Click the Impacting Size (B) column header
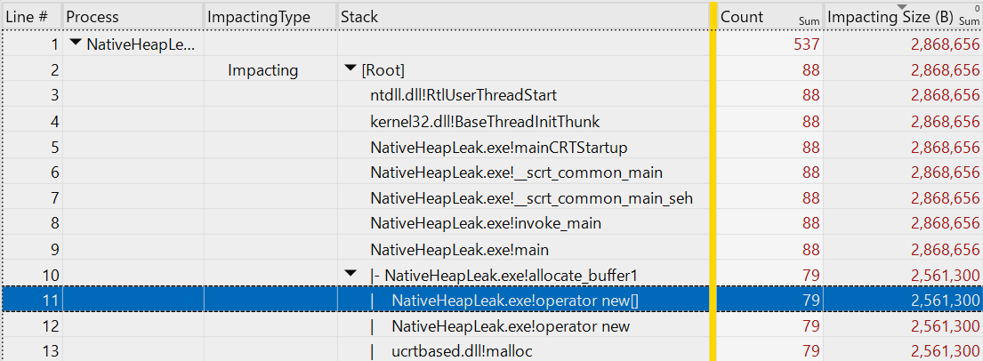 click(890, 16)
